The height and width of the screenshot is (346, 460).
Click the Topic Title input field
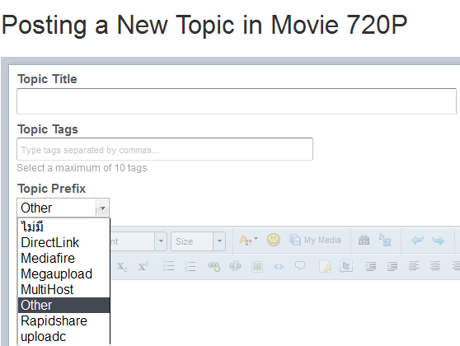click(237, 101)
